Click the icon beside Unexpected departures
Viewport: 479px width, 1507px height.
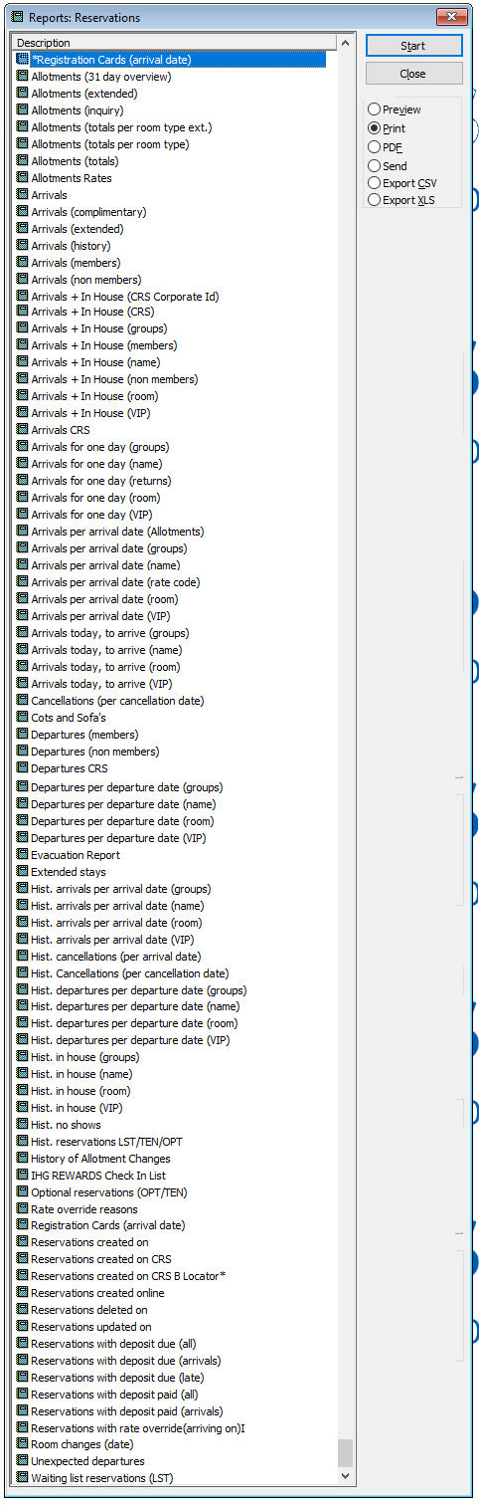coord(23,1461)
